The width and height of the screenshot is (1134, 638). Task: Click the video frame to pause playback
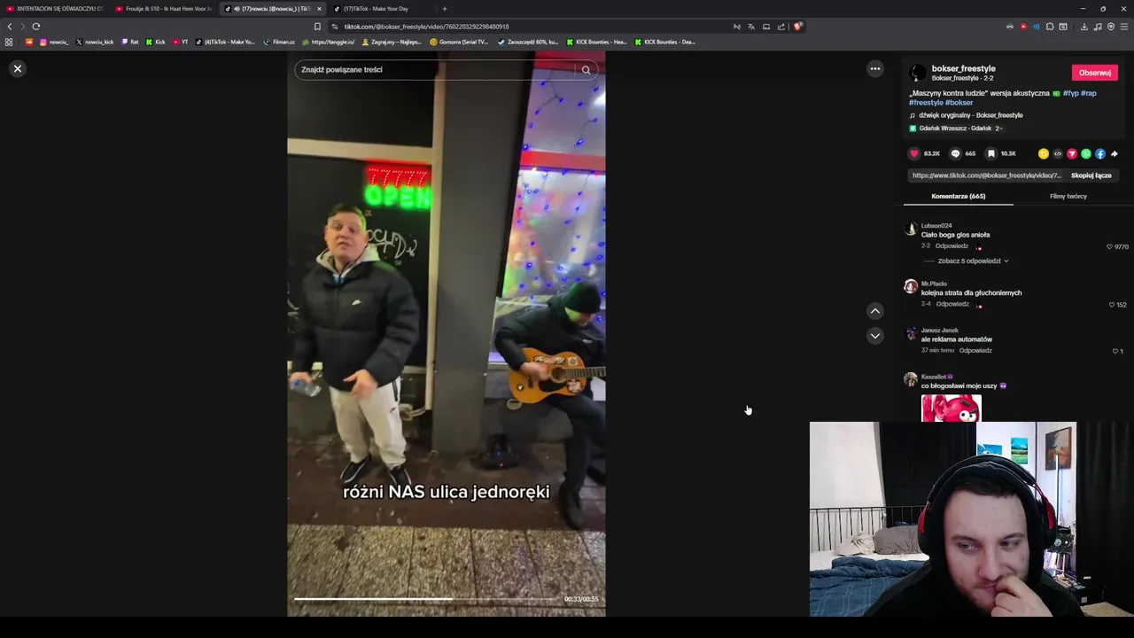tap(446, 333)
